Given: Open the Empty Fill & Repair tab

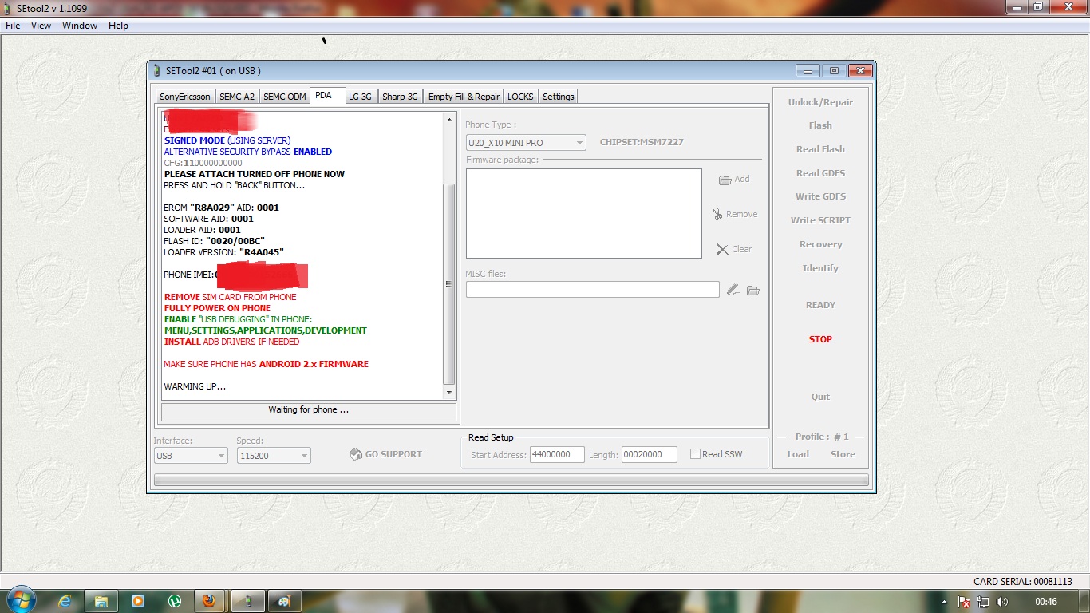Looking at the screenshot, I should 464,97.
